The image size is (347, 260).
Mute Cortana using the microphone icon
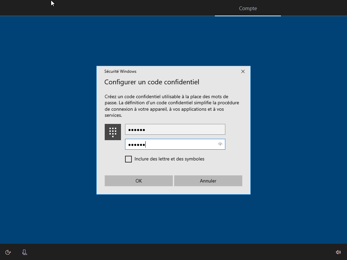24,252
